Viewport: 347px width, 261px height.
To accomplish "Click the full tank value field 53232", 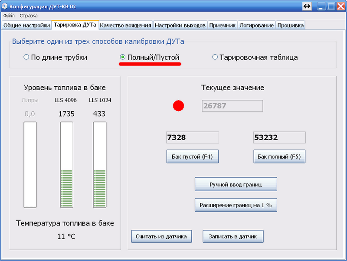I will coord(279,137).
